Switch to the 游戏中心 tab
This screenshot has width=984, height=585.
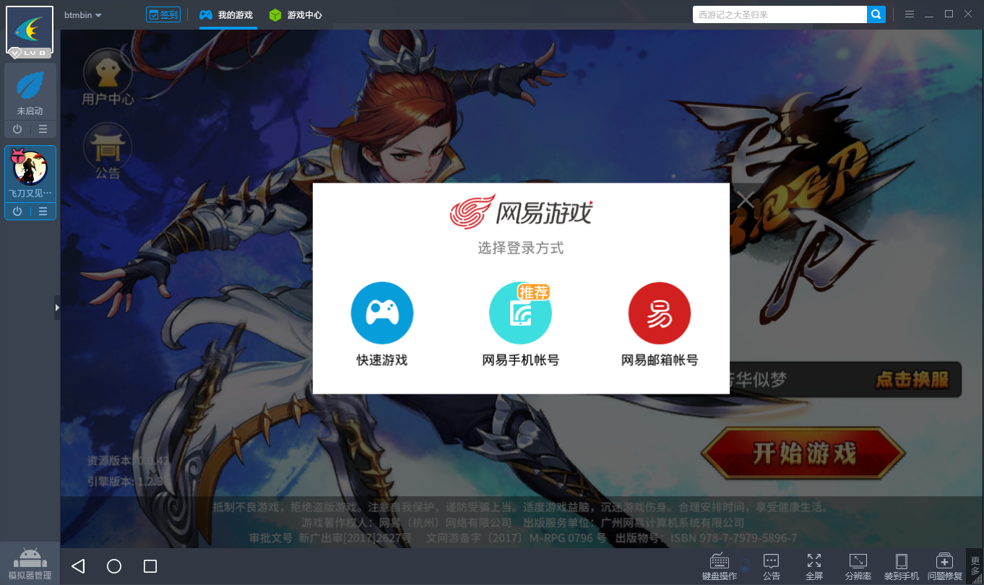coord(295,14)
